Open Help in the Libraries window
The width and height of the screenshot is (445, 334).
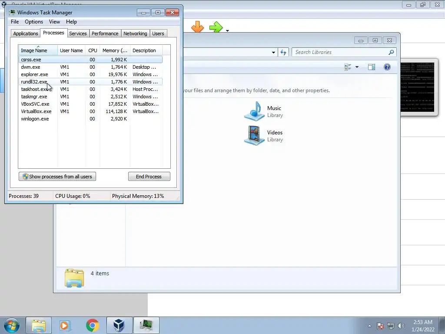click(x=387, y=67)
